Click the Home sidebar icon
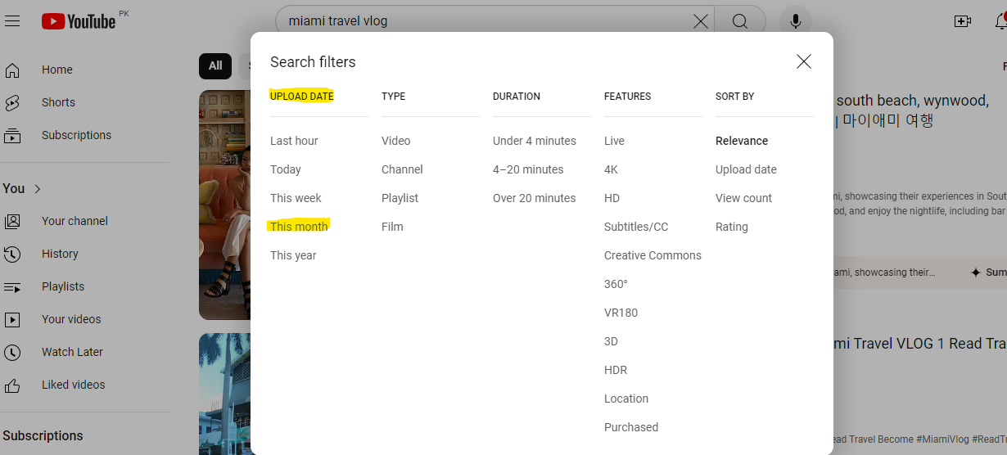Image resolution: width=1007 pixels, height=455 pixels. (x=12, y=70)
